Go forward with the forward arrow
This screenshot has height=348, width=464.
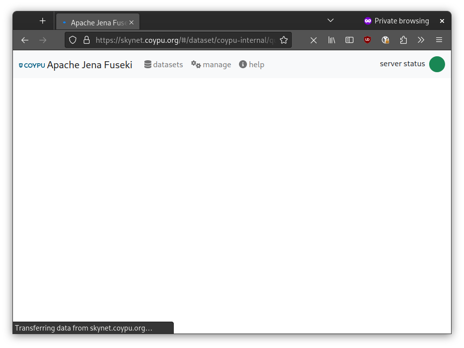[x=43, y=40]
